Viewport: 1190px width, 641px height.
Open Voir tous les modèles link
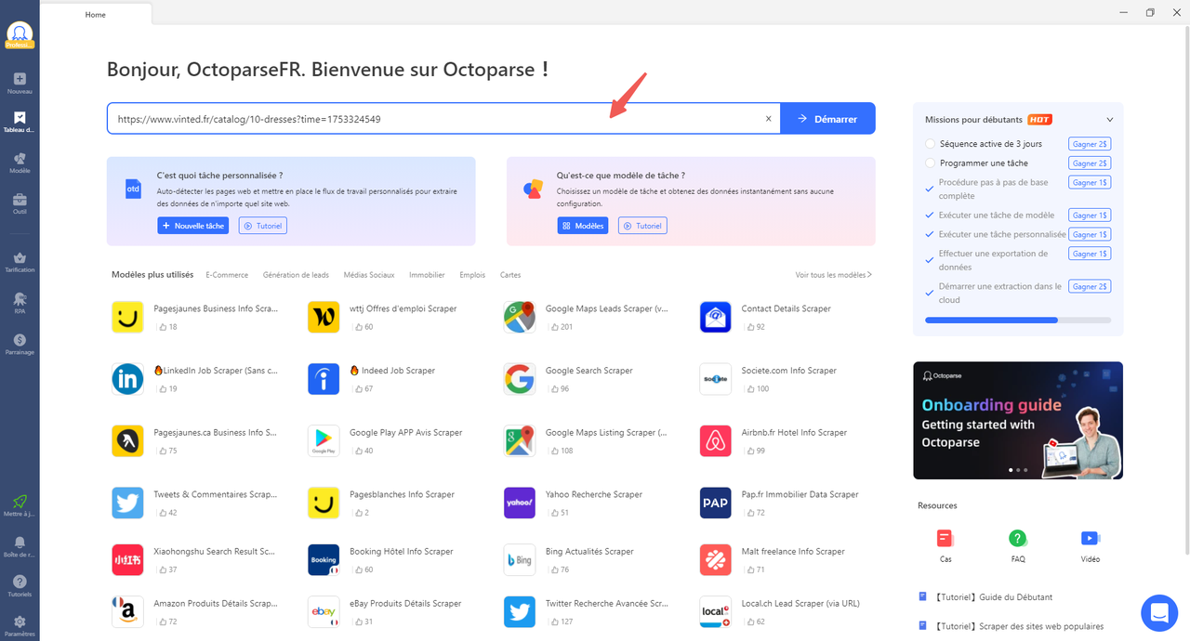point(833,275)
